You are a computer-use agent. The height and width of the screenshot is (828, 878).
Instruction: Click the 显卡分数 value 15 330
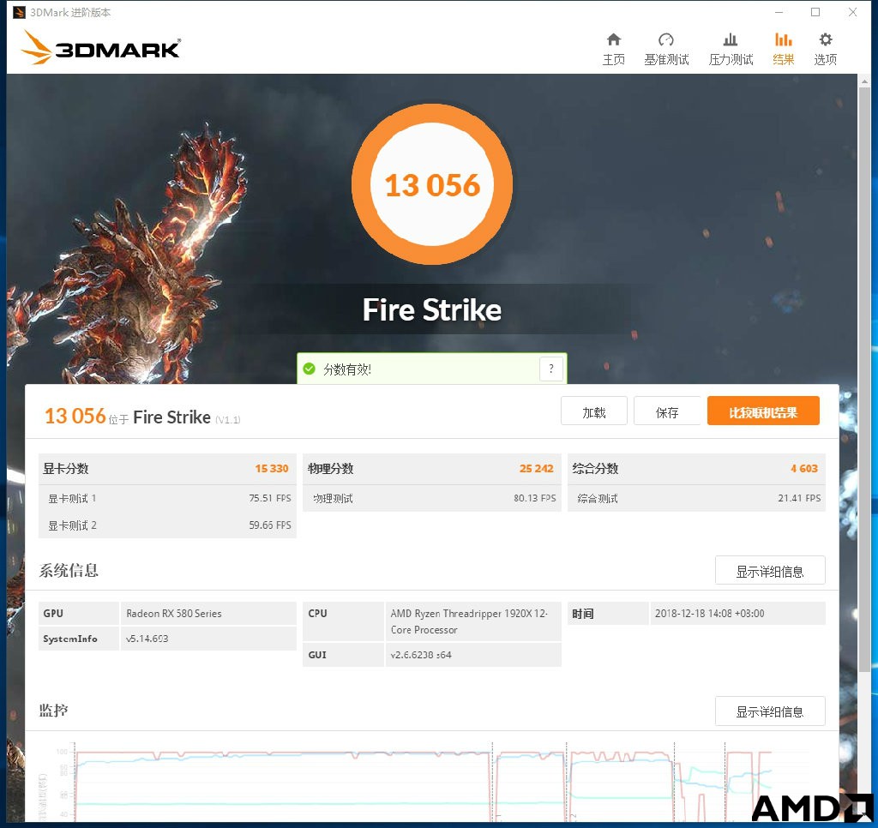[x=272, y=469]
